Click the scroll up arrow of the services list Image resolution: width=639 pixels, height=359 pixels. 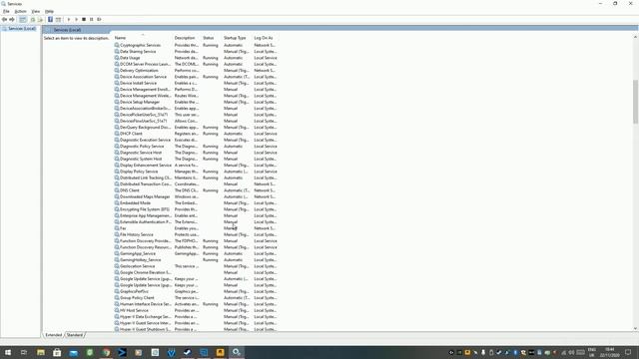click(x=635, y=38)
